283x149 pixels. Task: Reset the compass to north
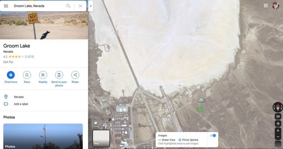[x=278, y=107]
